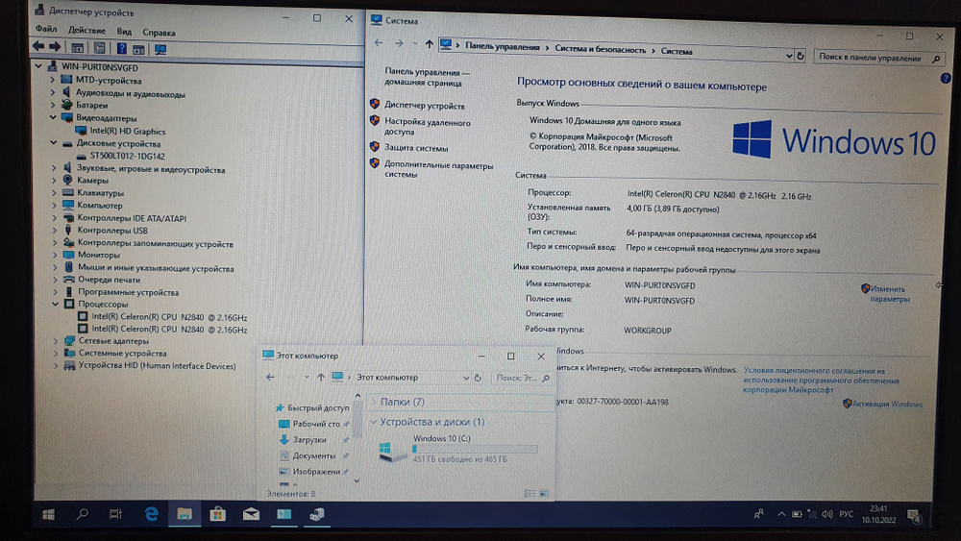961x541 pixels.
Task: Open the Действие menu
Action: tap(86, 30)
